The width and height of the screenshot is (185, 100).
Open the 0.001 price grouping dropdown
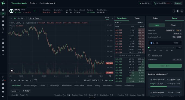tap(118, 23)
